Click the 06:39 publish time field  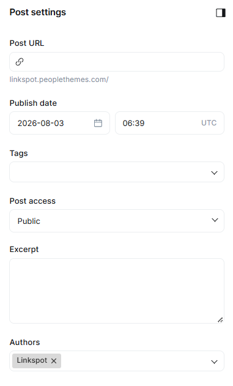[x=169, y=123]
